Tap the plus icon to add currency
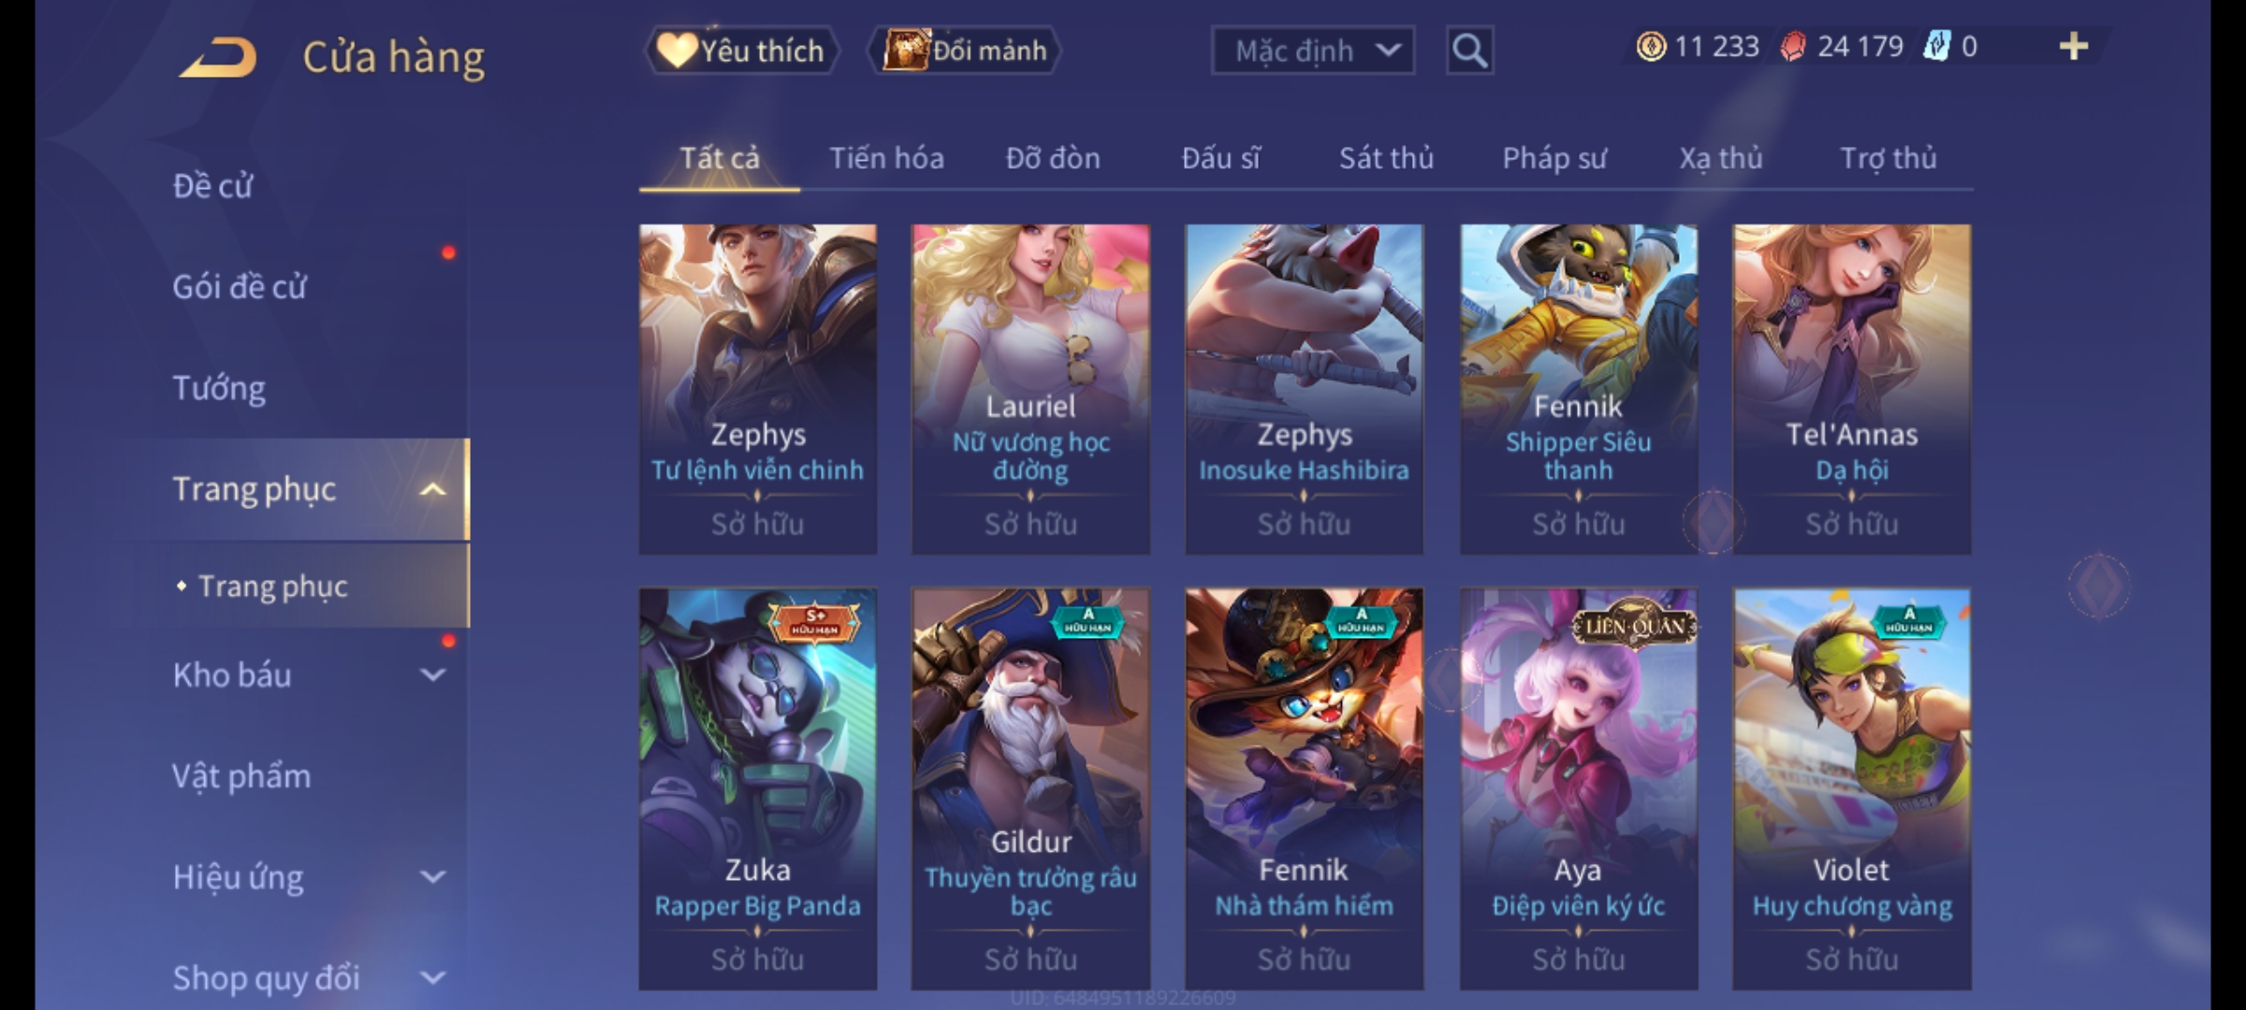This screenshot has height=1010, width=2246. point(2074,46)
